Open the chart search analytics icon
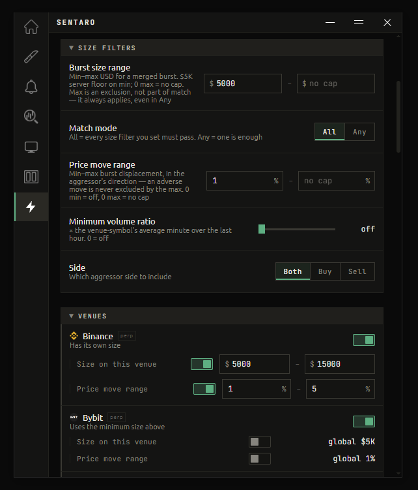Viewport: 418px width, 490px height. [31, 117]
